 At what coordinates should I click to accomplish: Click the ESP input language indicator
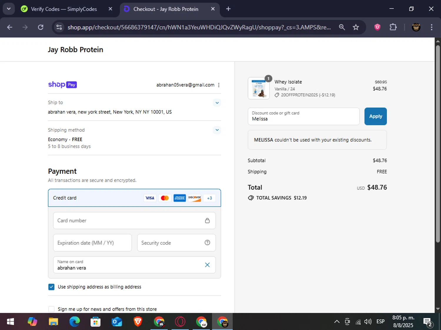click(380, 322)
